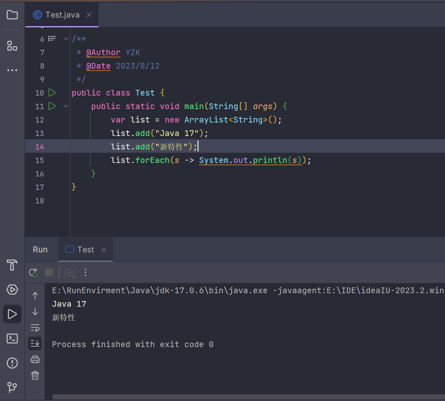Viewport: 445px width, 401px height.
Task: Disable Scroll to End in console
Action: 35,343
